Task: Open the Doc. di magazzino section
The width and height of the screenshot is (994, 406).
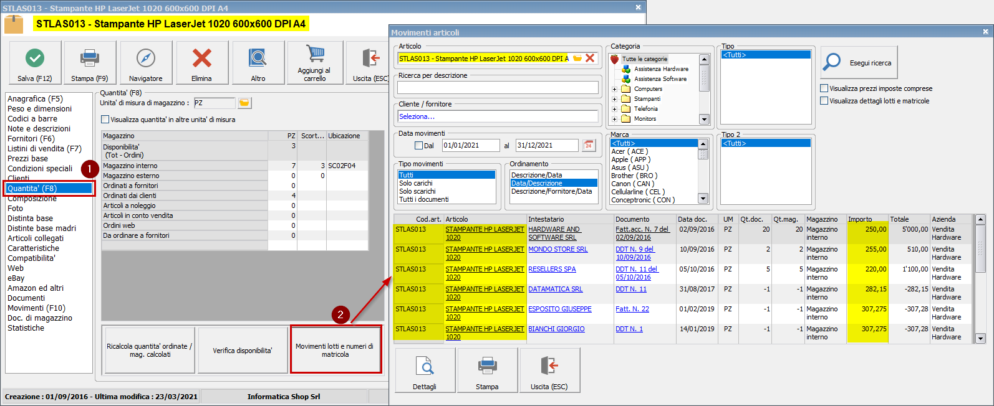Action: [40, 318]
